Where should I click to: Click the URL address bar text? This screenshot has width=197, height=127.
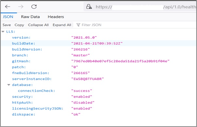(146, 7)
